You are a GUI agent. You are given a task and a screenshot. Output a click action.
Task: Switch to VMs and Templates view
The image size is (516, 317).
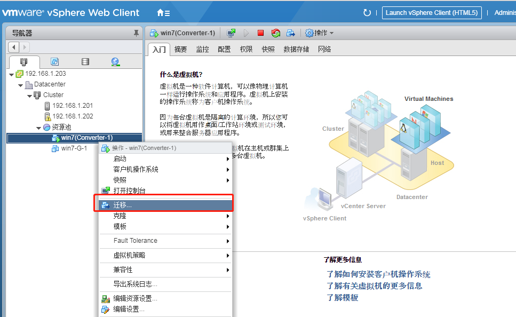(x=54, y=61)
